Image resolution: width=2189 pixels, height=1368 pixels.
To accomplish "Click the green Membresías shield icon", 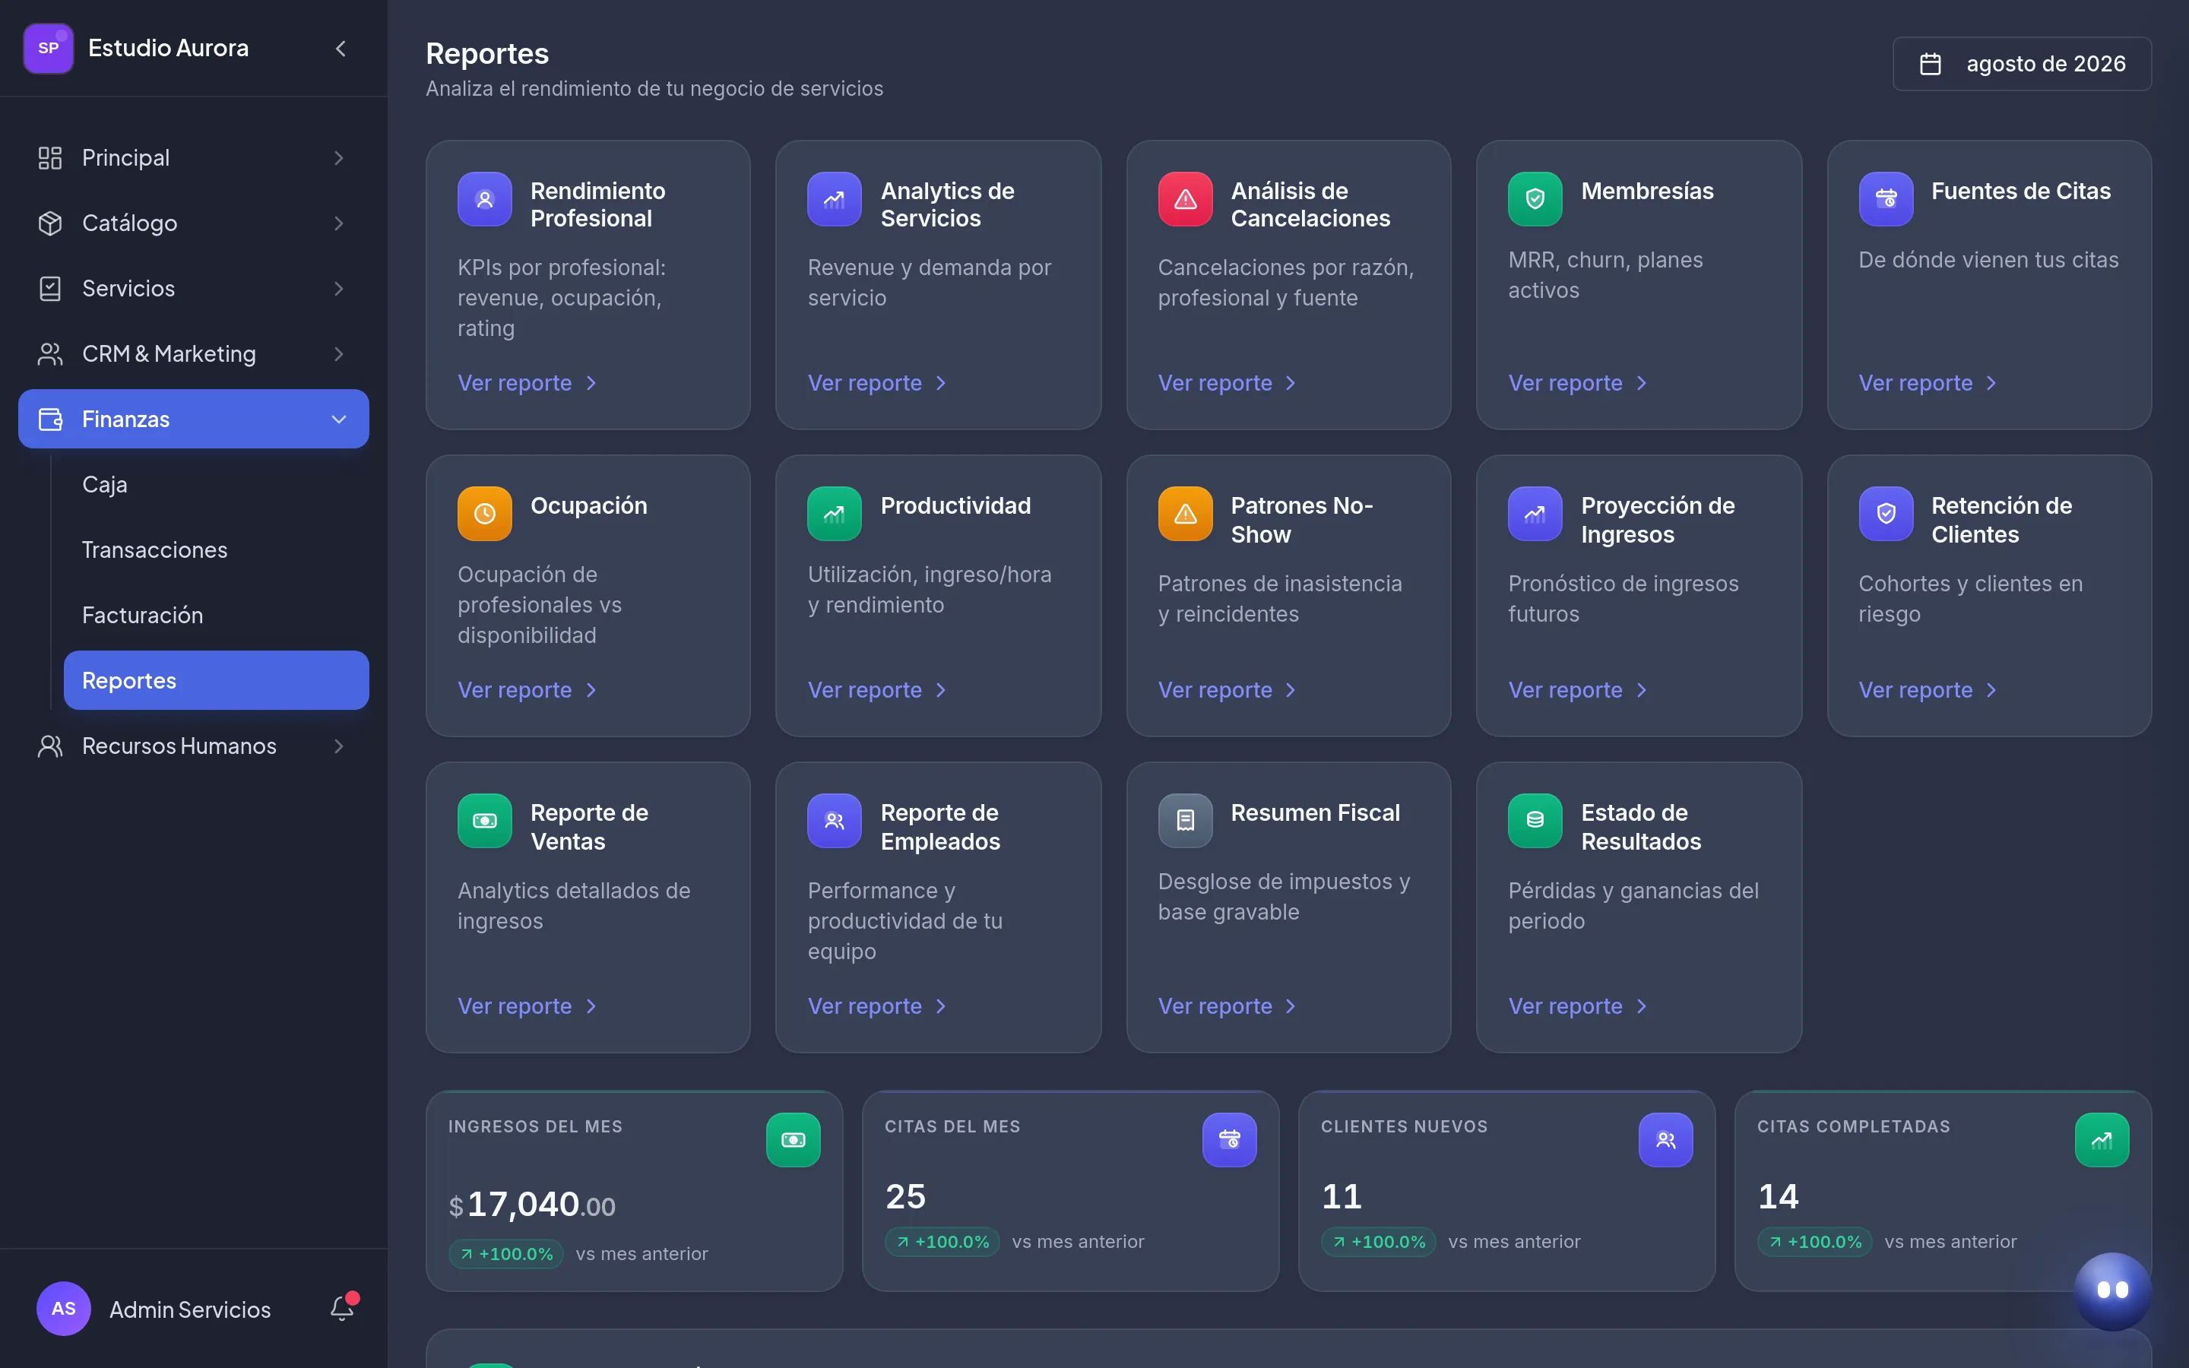I will [x=1535, y=199].
